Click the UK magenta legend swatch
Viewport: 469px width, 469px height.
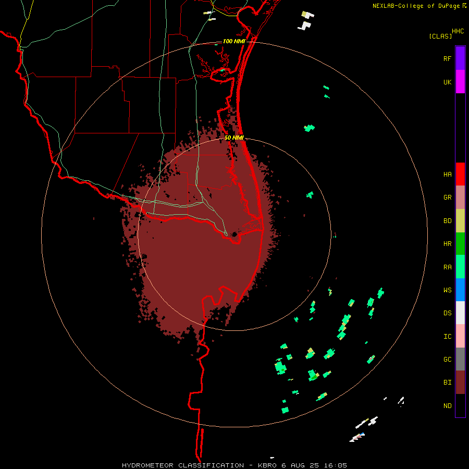pyautogui.click(x=460, y=82)
